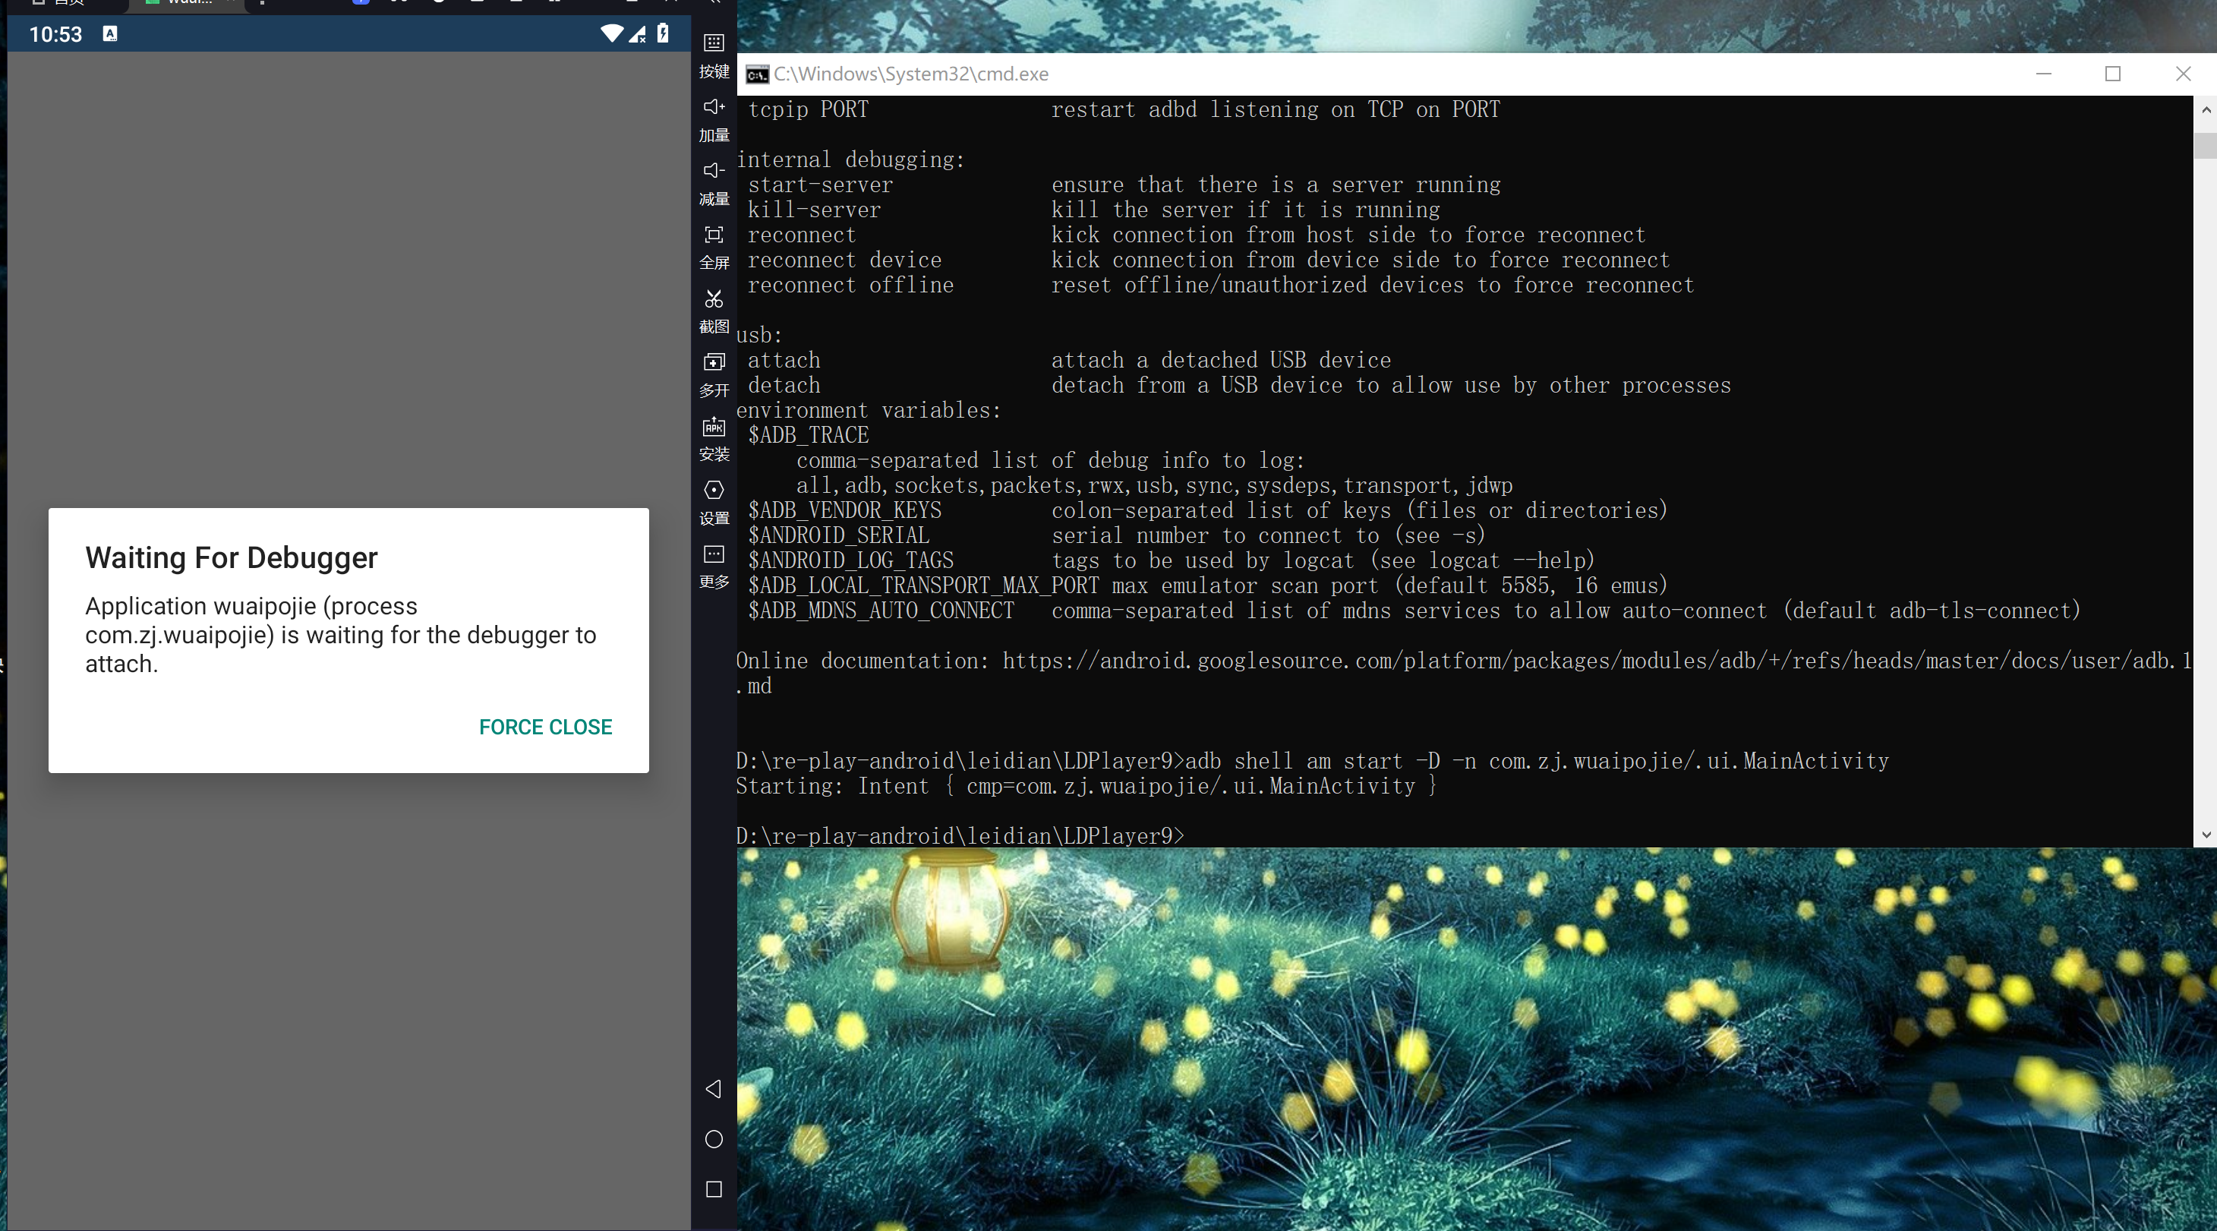Tap the Android home circle button
The width and height of the screenshot is (2217, 1231).
click(714, 1139)
